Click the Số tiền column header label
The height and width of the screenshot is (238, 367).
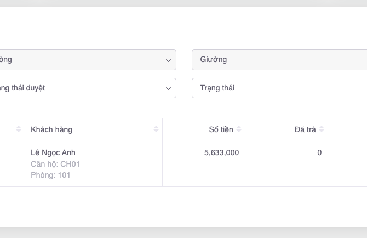click(221, 129)
